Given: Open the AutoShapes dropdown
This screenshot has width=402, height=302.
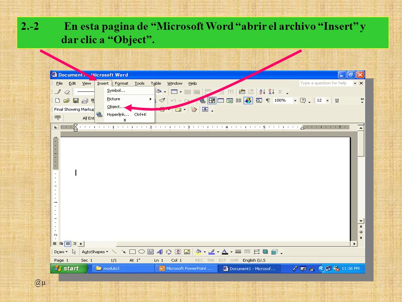Looking at the screenshot, I should click(x=95, y=252).
